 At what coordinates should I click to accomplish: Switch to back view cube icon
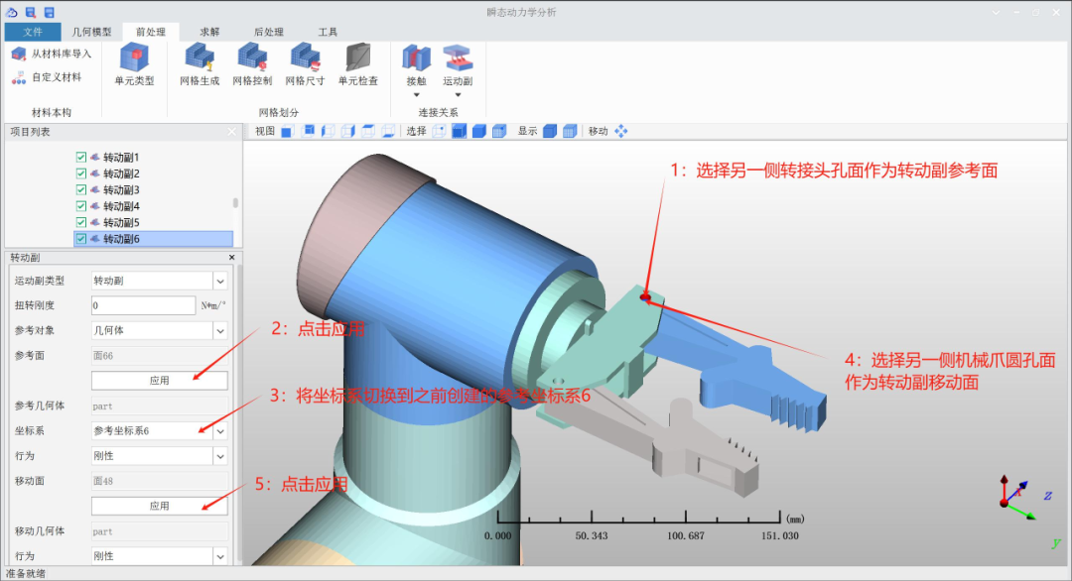click(308, 131)
